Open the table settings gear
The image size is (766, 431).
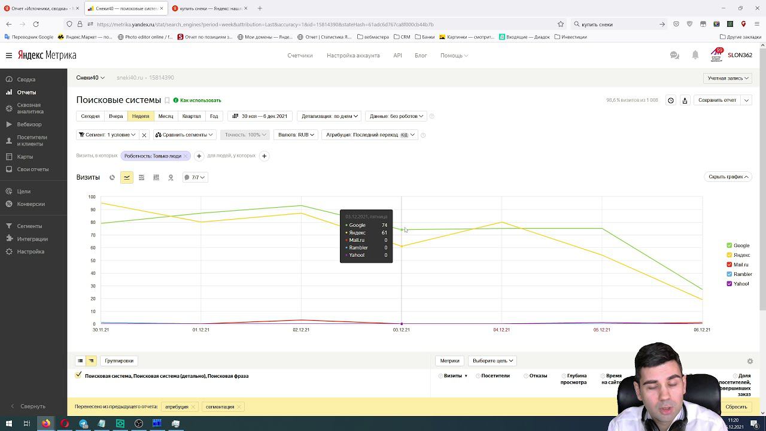(x=750, y=361)
